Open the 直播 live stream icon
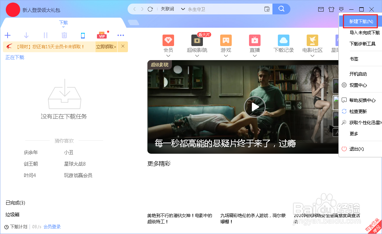Viewport: 382px width, 234px height. pos(254,40)
